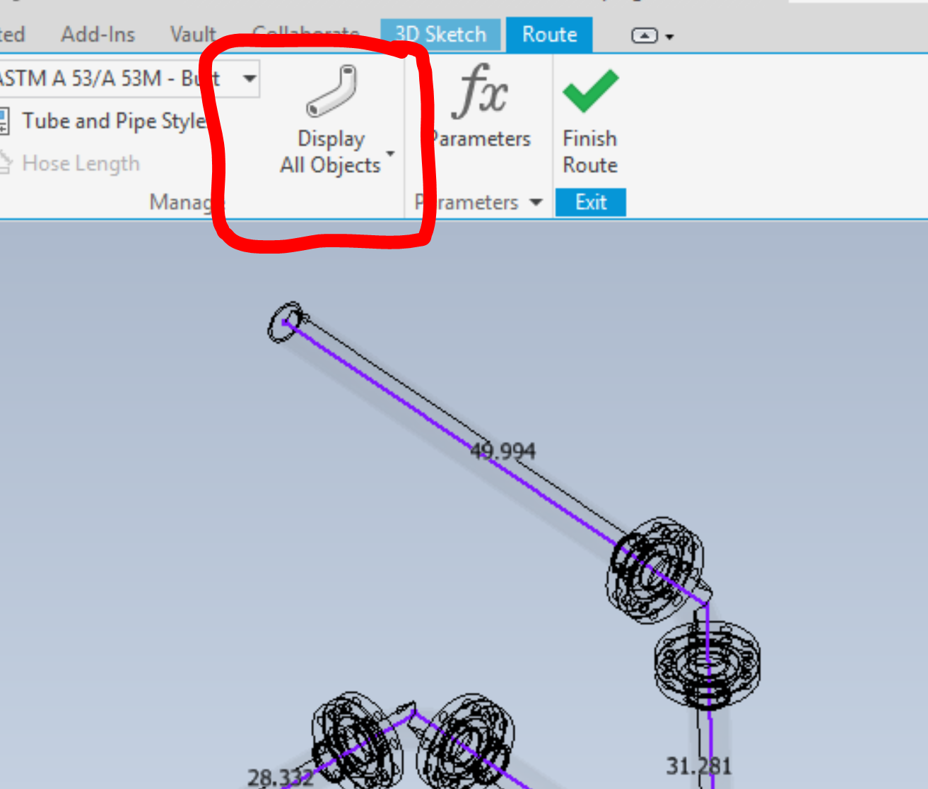Click the pipe elbow icon above Display All Objects
This screenshot has height=789, width=928.
pos(331,92)
